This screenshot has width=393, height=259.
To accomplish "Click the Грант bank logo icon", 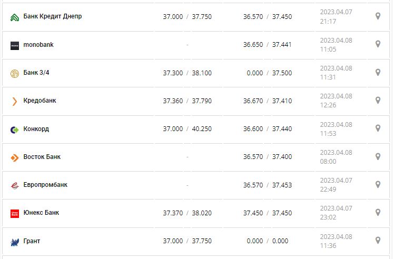I will [15, 242].
